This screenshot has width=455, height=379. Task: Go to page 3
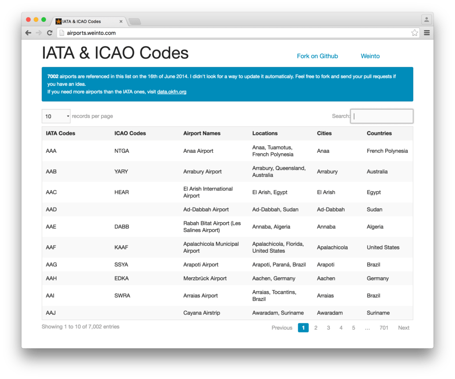(328, 327)
